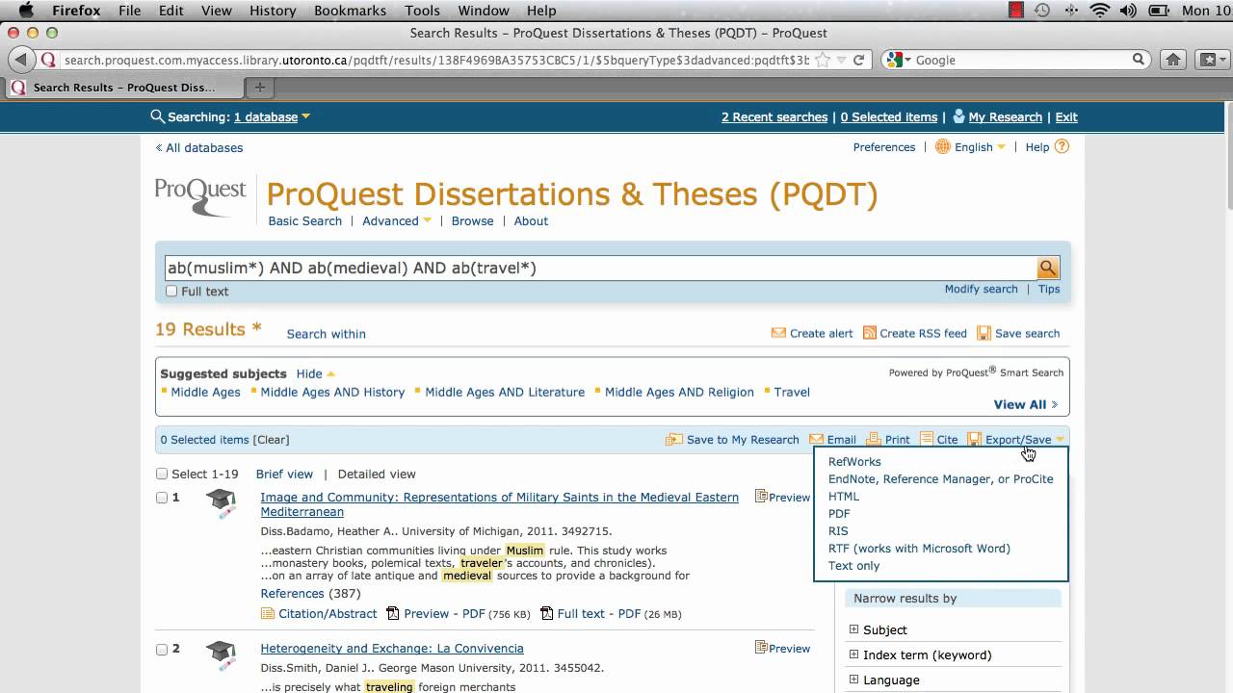The height and width of the screenshot is (693, 1233).
Task: Click the Search within link
Action: (x=326, y=334)
